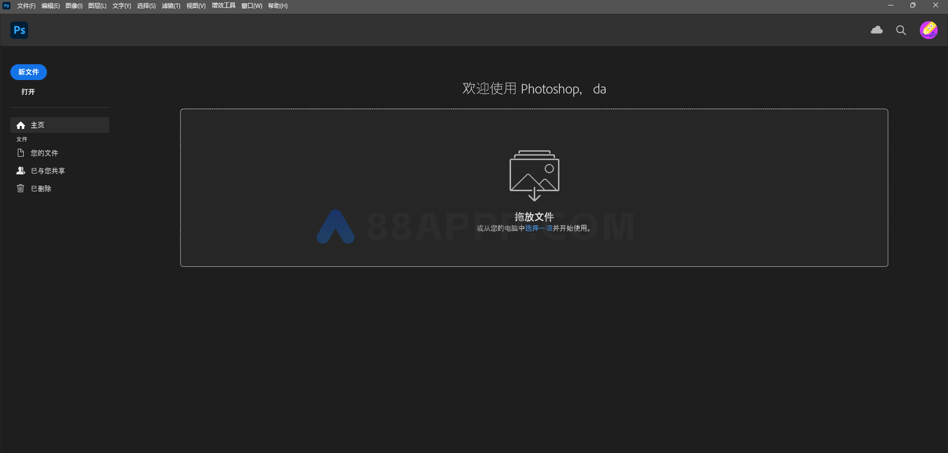Image resolution: width=948 pixels, height=453 pixels.
Task: Open the 窗口(W) menu
Action: [x=252, y=6]
